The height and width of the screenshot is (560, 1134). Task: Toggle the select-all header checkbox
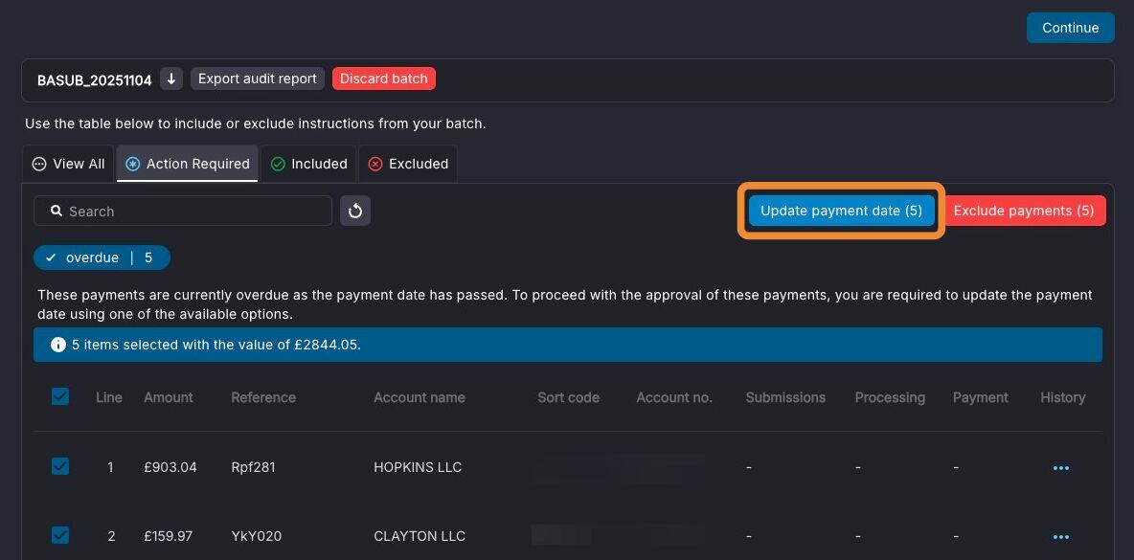coord(60,396)
